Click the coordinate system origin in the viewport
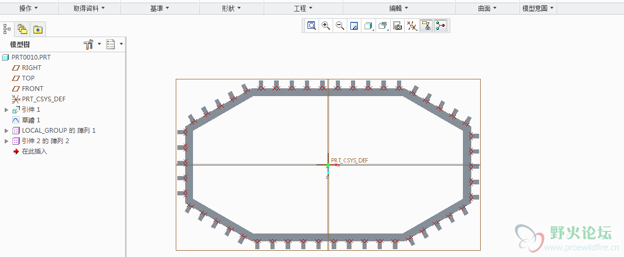 pyautogui.click(x=328, y=165)
